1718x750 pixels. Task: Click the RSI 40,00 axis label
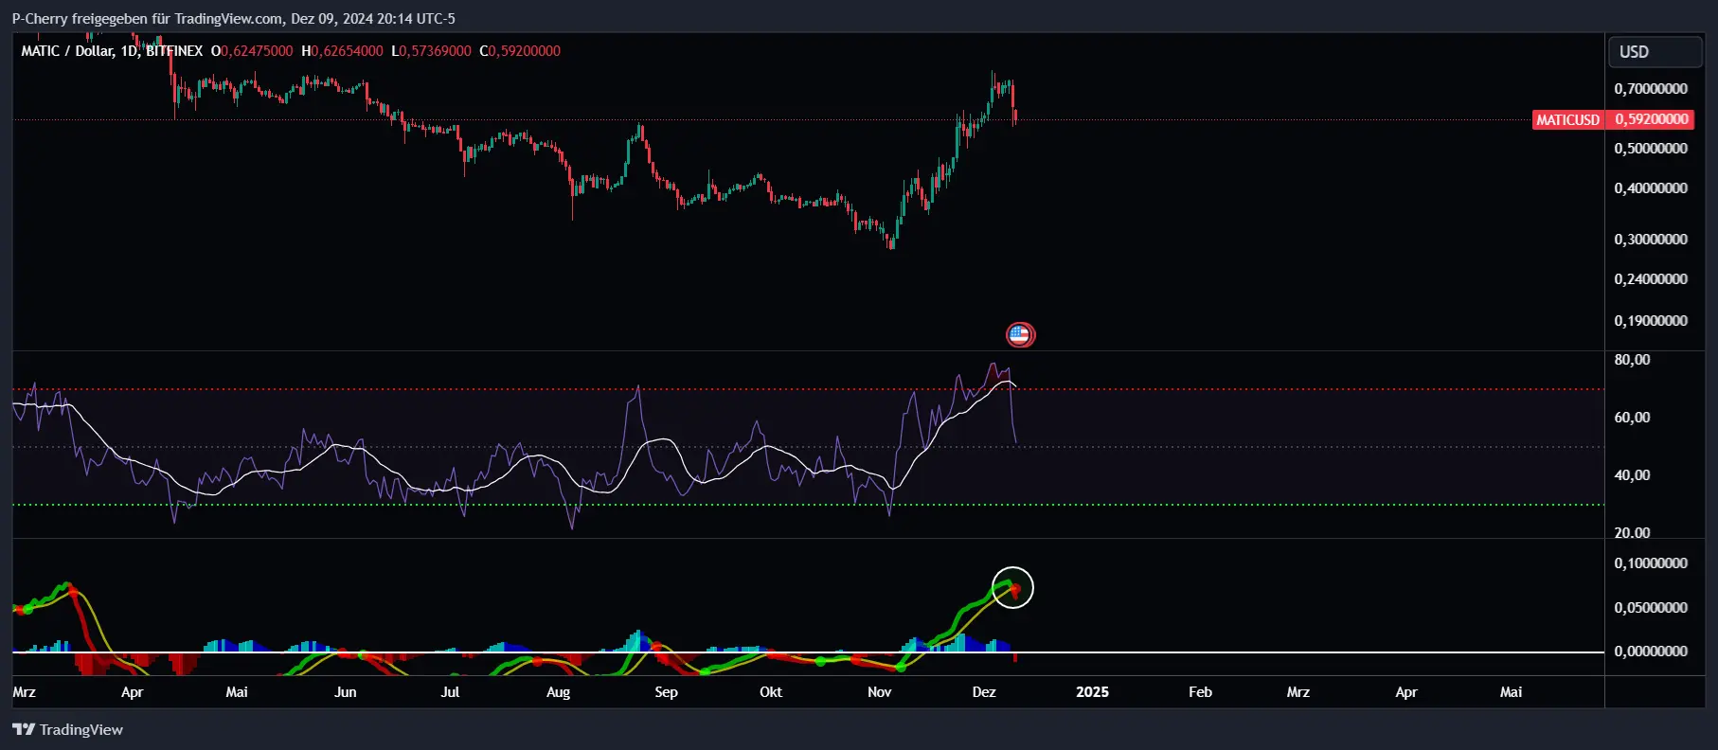tap(1632, 475)
